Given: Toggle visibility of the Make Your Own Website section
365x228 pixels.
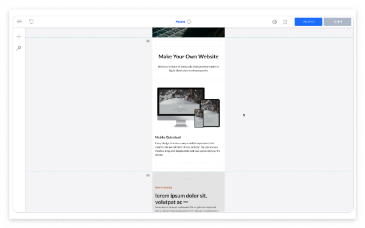Looking at the screenshot, I should coord(148,41).
